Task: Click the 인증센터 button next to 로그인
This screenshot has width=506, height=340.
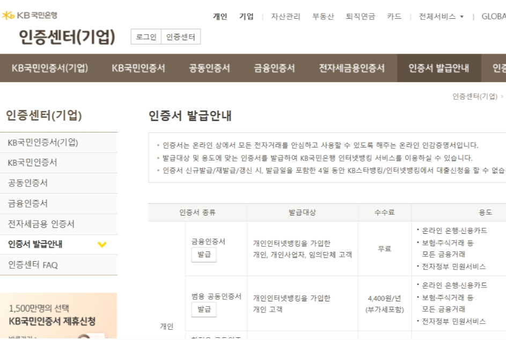Action: click(x=181, y=37)
